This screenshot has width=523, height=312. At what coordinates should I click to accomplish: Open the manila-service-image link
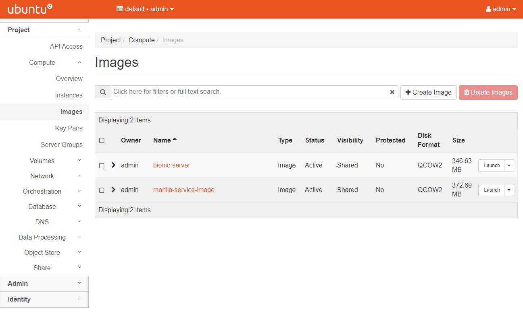click(183, 190)
